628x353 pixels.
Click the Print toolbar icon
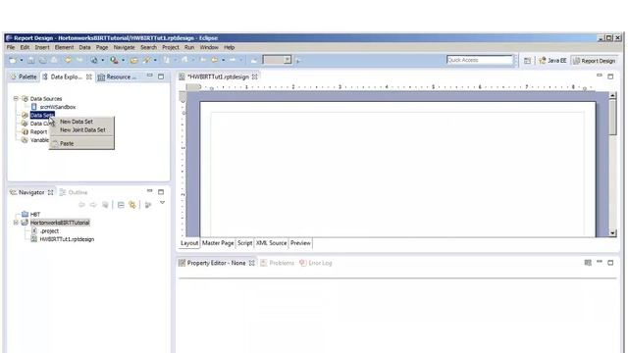click(x=54, y=61)
